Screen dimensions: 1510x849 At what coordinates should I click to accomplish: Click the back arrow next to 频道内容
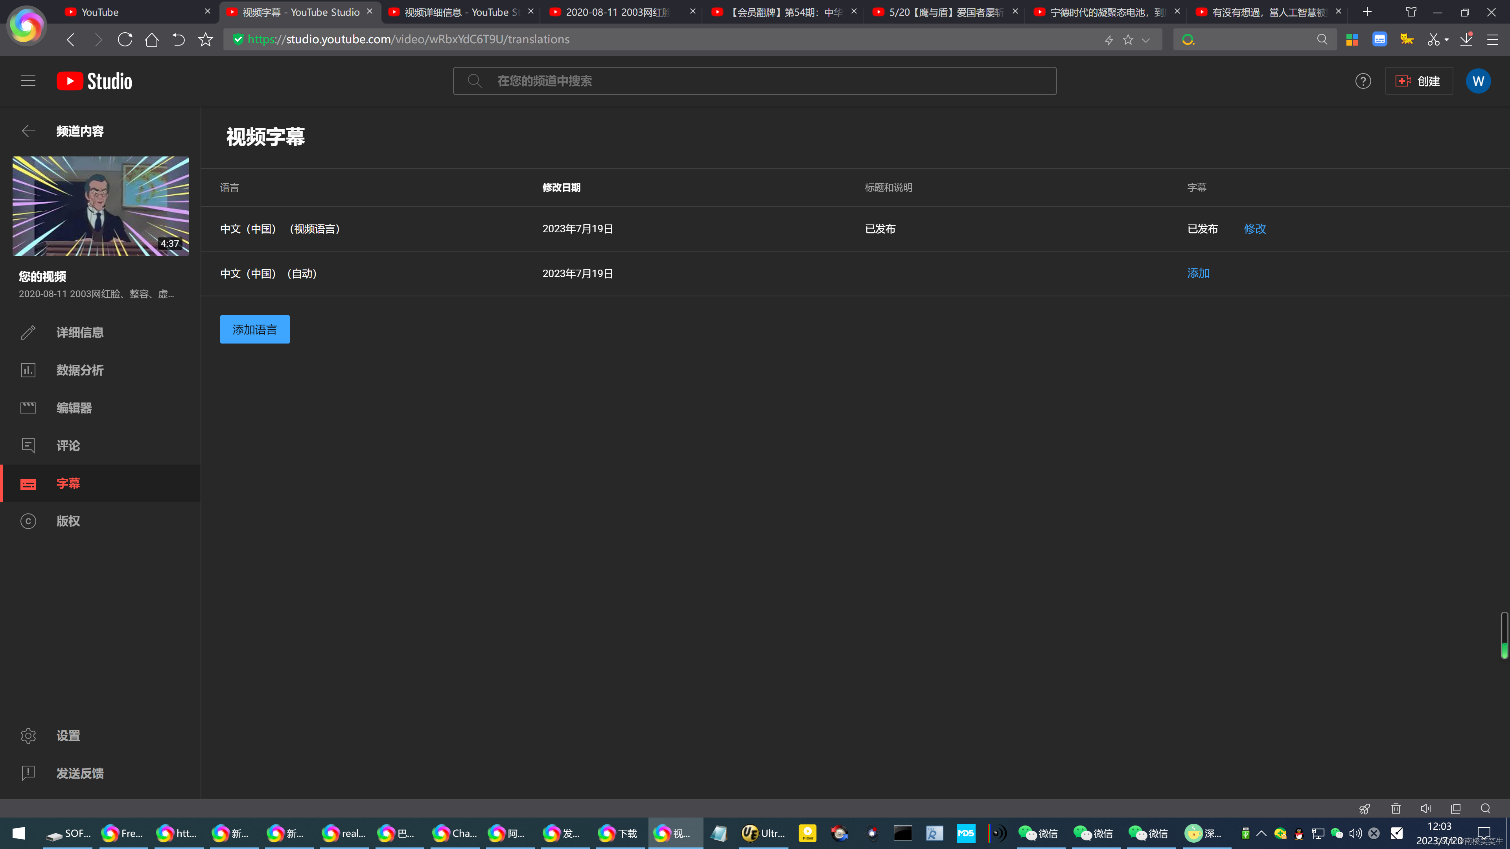click(28, 131)
